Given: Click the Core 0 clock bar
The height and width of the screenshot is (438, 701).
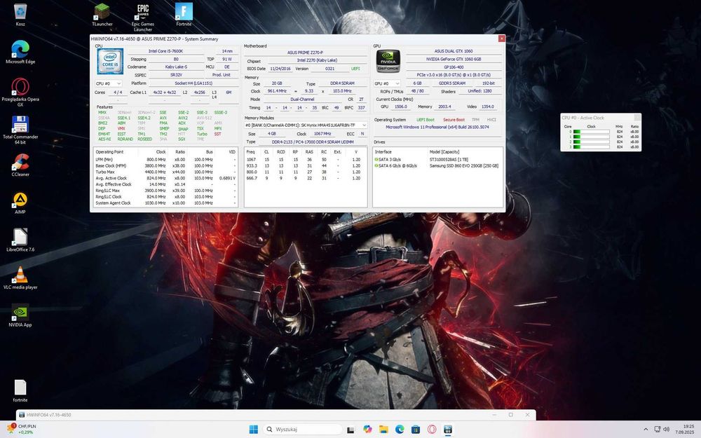Looking at the screenshot, I should pyautogui.click(x=591, y=132).
